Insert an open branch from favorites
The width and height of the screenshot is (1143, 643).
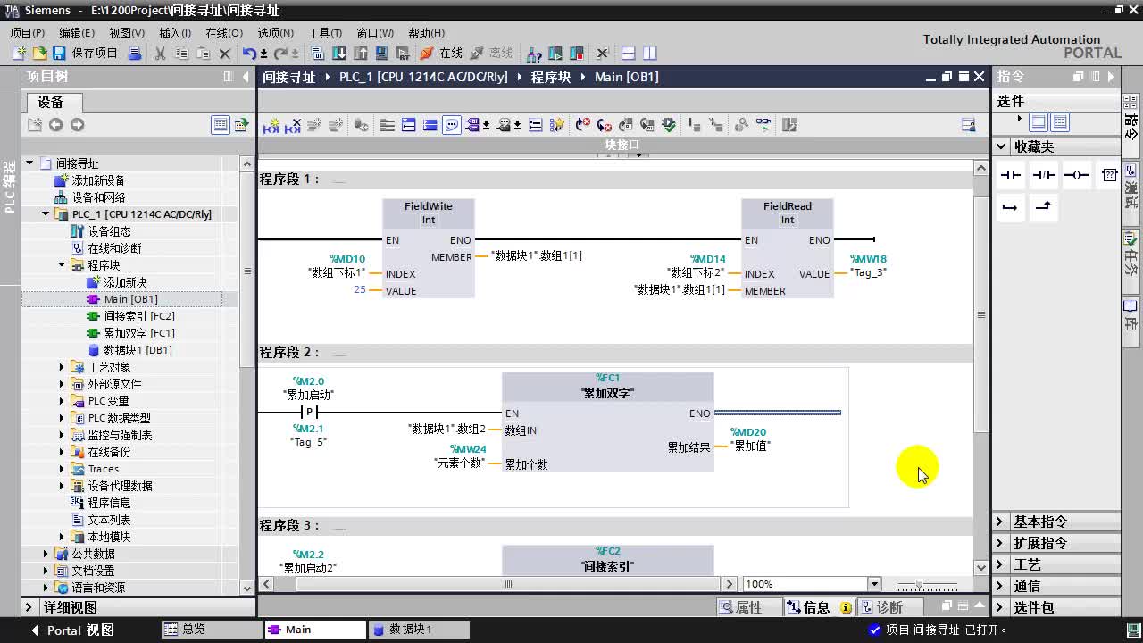pos(1010,207)
